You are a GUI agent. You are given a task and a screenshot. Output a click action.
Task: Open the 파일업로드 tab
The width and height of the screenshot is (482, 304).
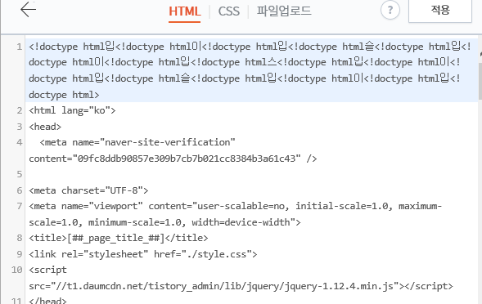tap(284, 11)
